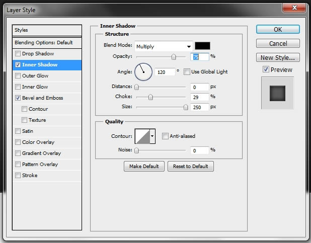Select the Stroke row label
Image resolution: width=311 pixels, height=243 pixels.
(x=30, y=176)
